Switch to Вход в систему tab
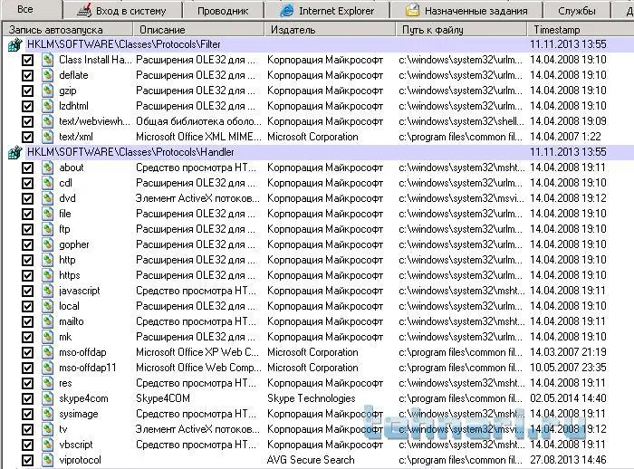 coord(121,11)
